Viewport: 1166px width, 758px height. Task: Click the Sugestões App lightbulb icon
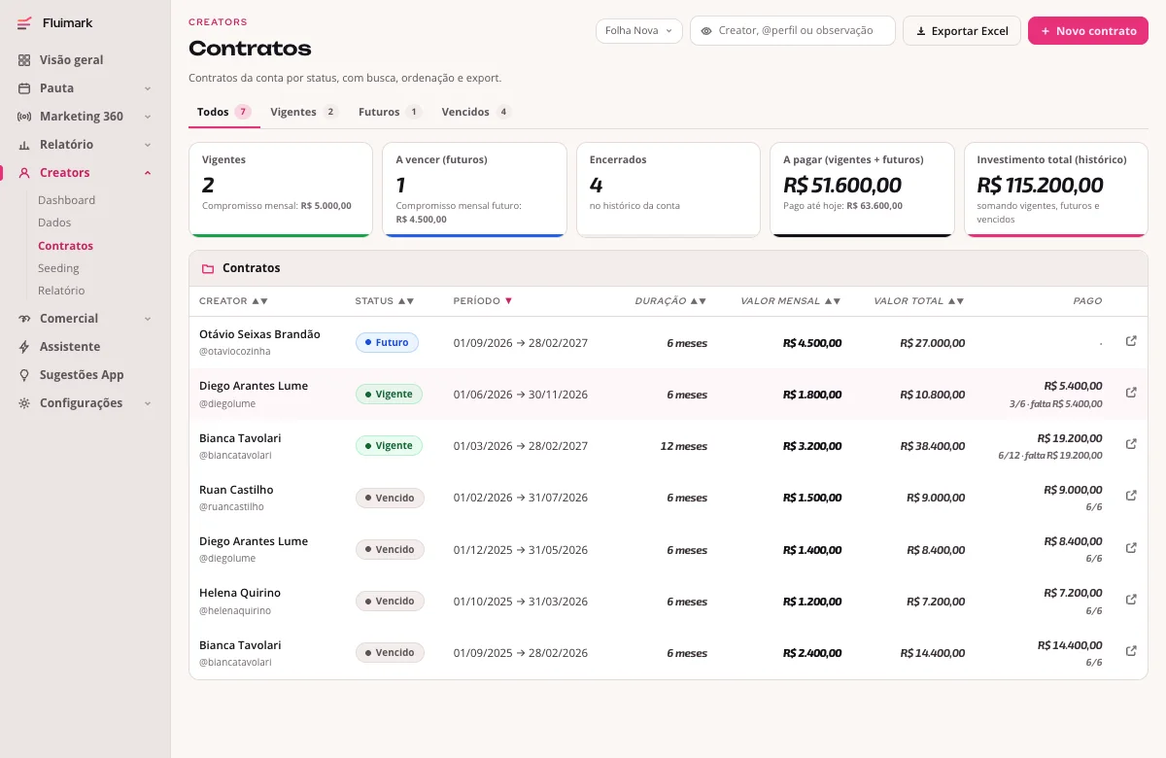pos(24,375)
